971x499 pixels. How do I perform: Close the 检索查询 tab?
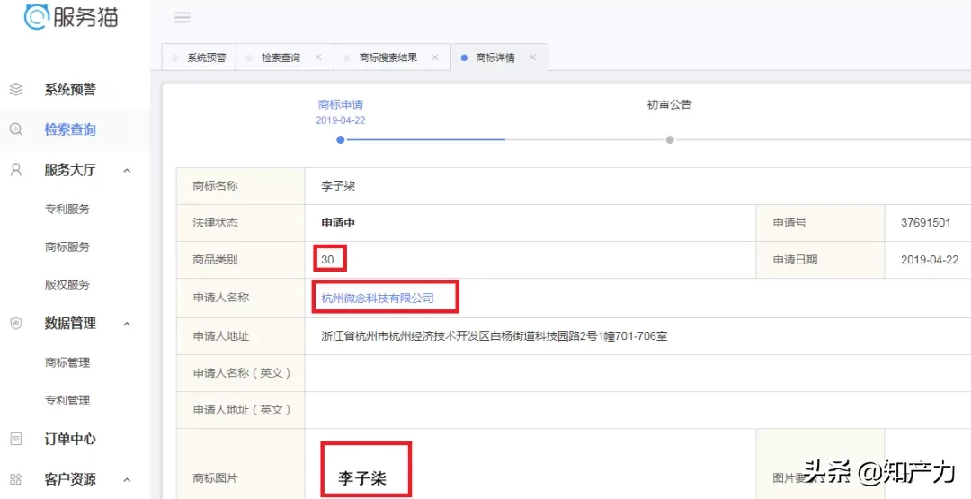pyautogui.click(x=317, y=58)
